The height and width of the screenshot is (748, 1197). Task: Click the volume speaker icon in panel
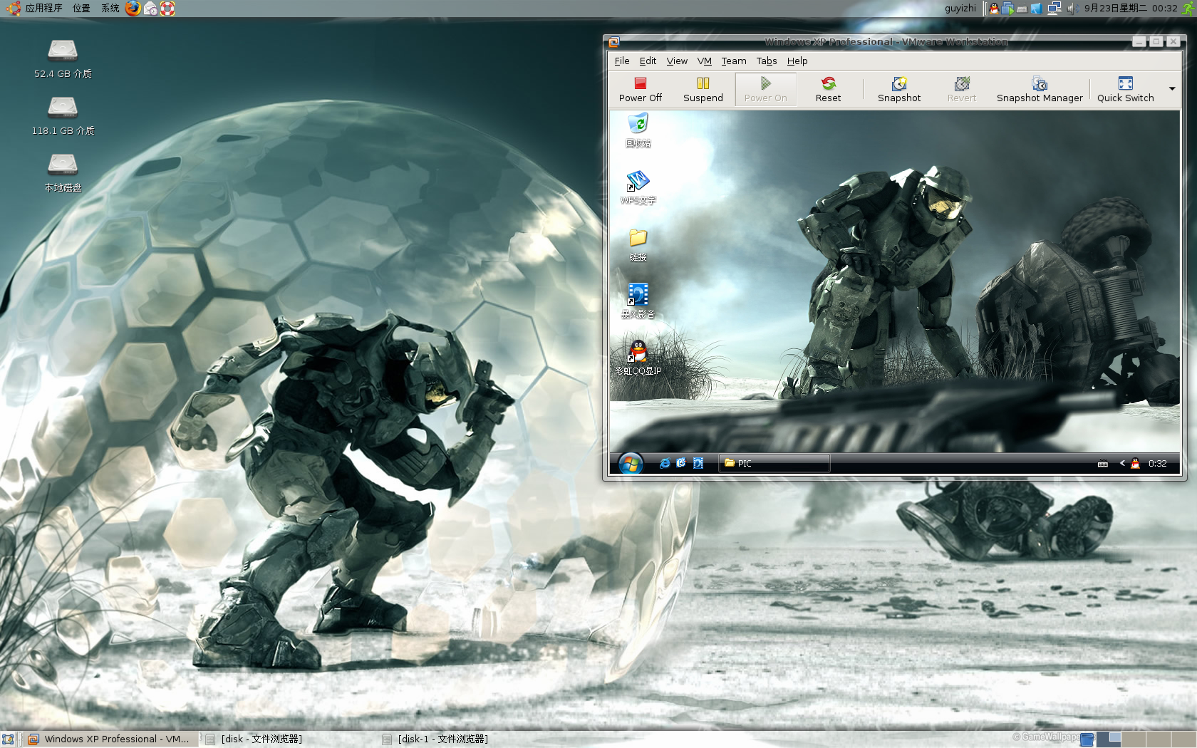point(1072,9)
